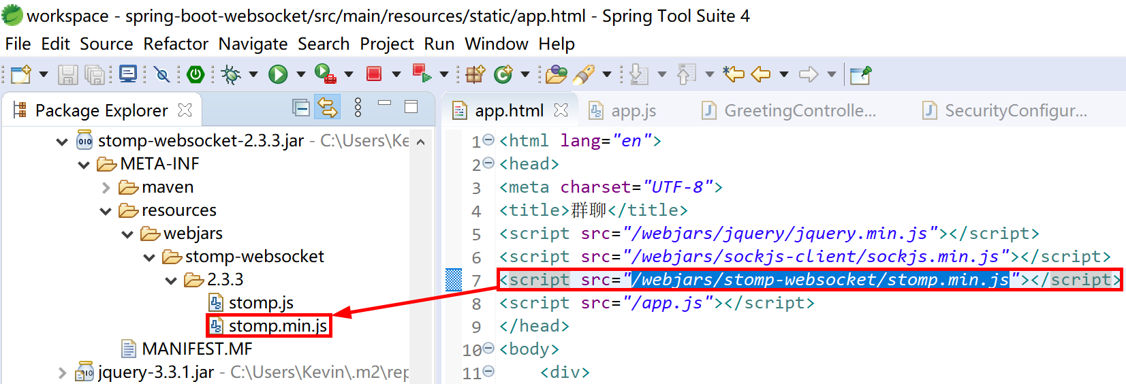
Task: Click the red Stop button in toolbar
Action: pos(374,74)
